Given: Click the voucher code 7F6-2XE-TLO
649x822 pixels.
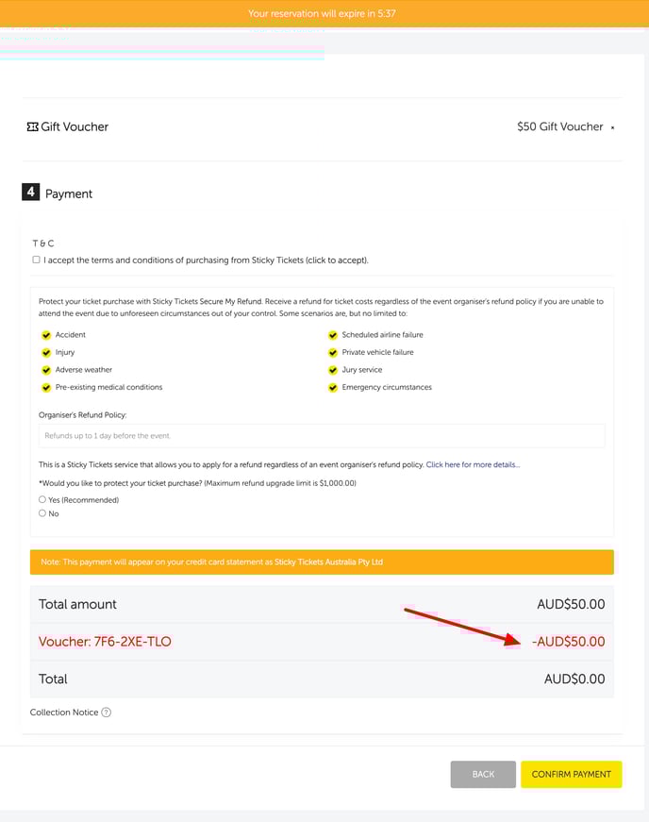Looking at the screenshot, I should click(x=105, y=642).
